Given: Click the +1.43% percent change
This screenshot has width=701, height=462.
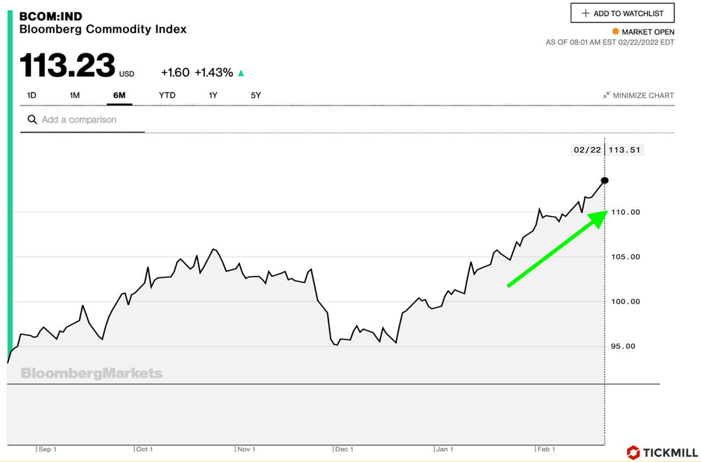Looking at the screenshot, I should pyautogui.click(x=214, y=73).
